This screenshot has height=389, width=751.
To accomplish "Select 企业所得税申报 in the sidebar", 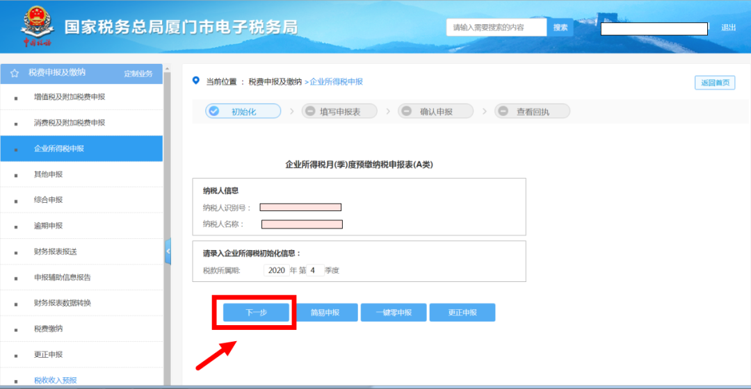I will [x=81, y=149].
